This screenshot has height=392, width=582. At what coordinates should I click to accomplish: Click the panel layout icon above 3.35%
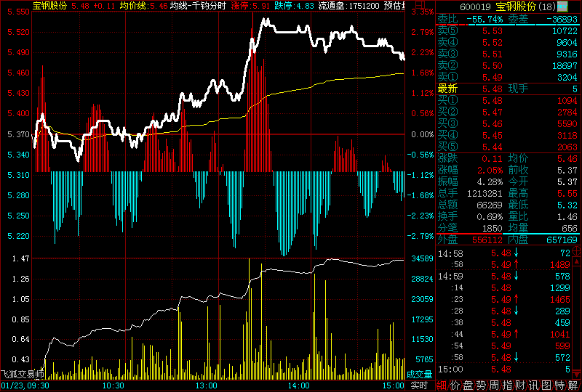click(x=420, y=4)
